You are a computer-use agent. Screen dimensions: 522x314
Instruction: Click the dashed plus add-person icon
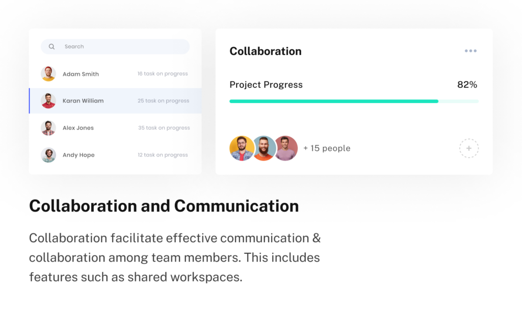click(x=468, y=148)
